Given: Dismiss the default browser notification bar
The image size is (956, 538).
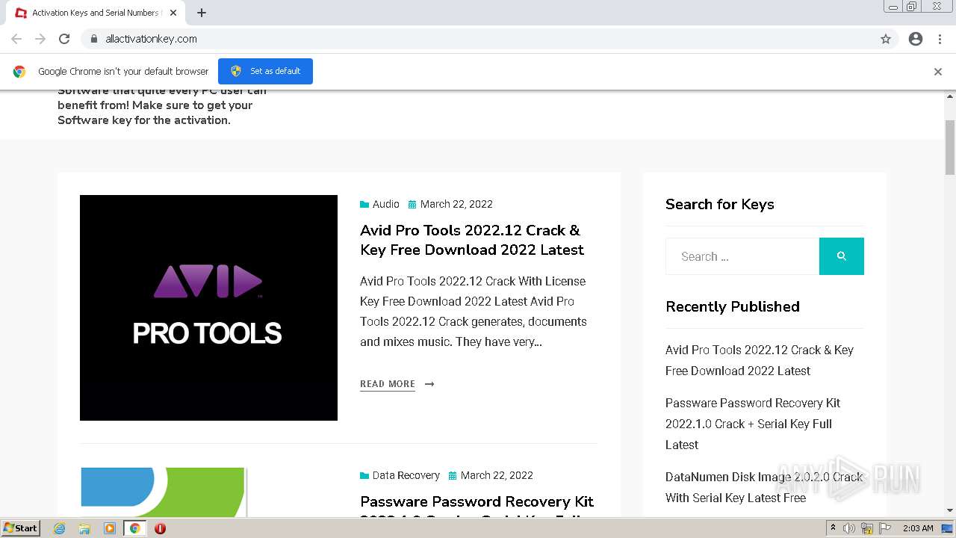Looking at the screenshot, I should [938, 72].
